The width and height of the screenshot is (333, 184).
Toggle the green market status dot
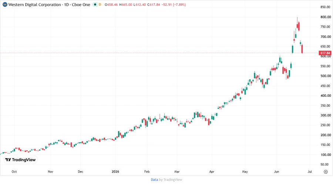[95, 4]
